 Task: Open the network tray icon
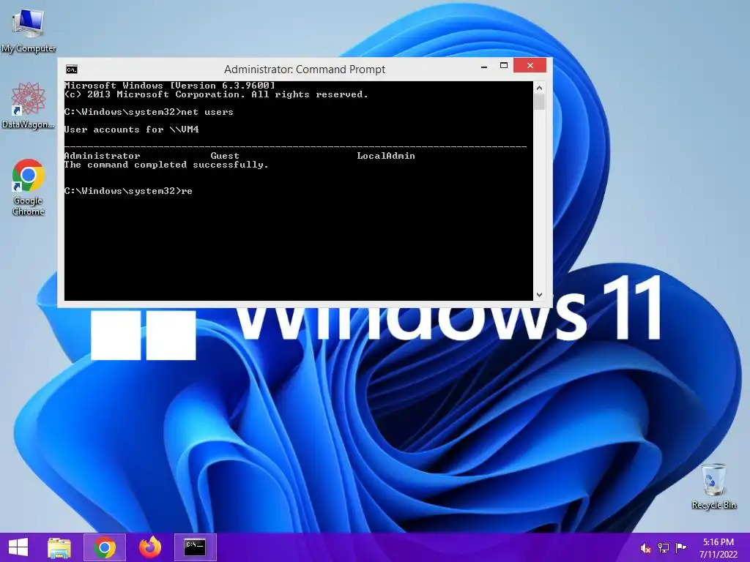663,548
